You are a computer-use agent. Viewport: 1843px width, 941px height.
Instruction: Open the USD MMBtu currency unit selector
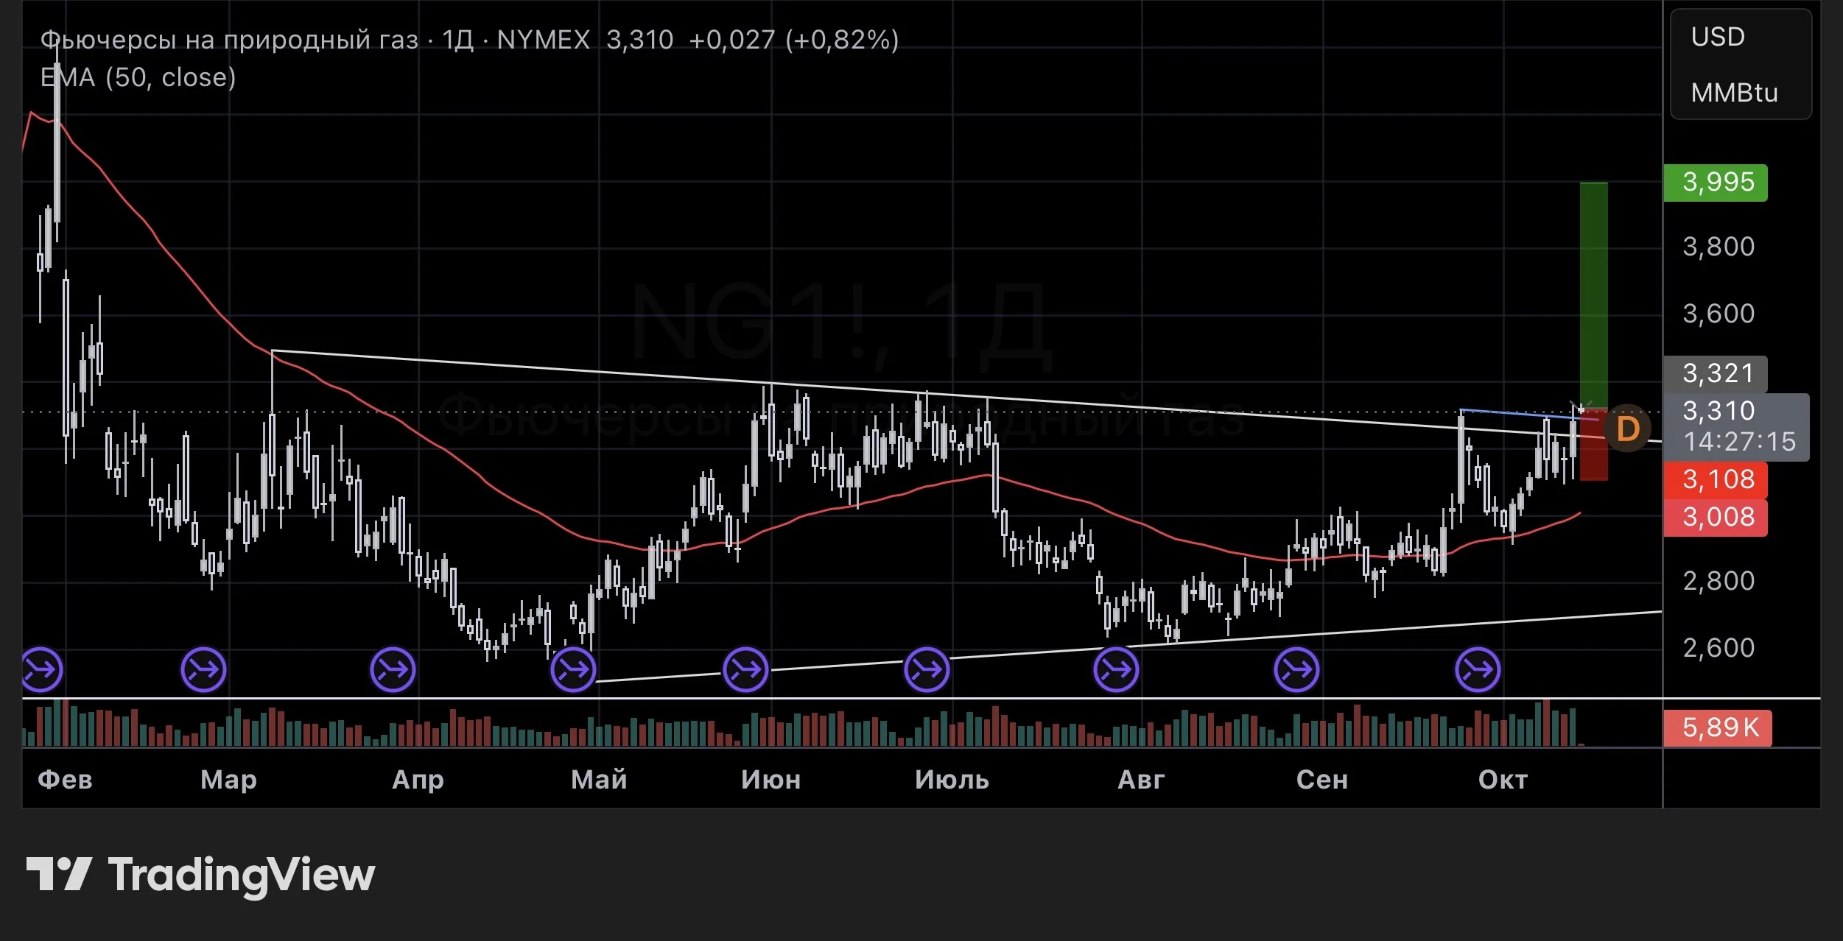pos(1741,64)
